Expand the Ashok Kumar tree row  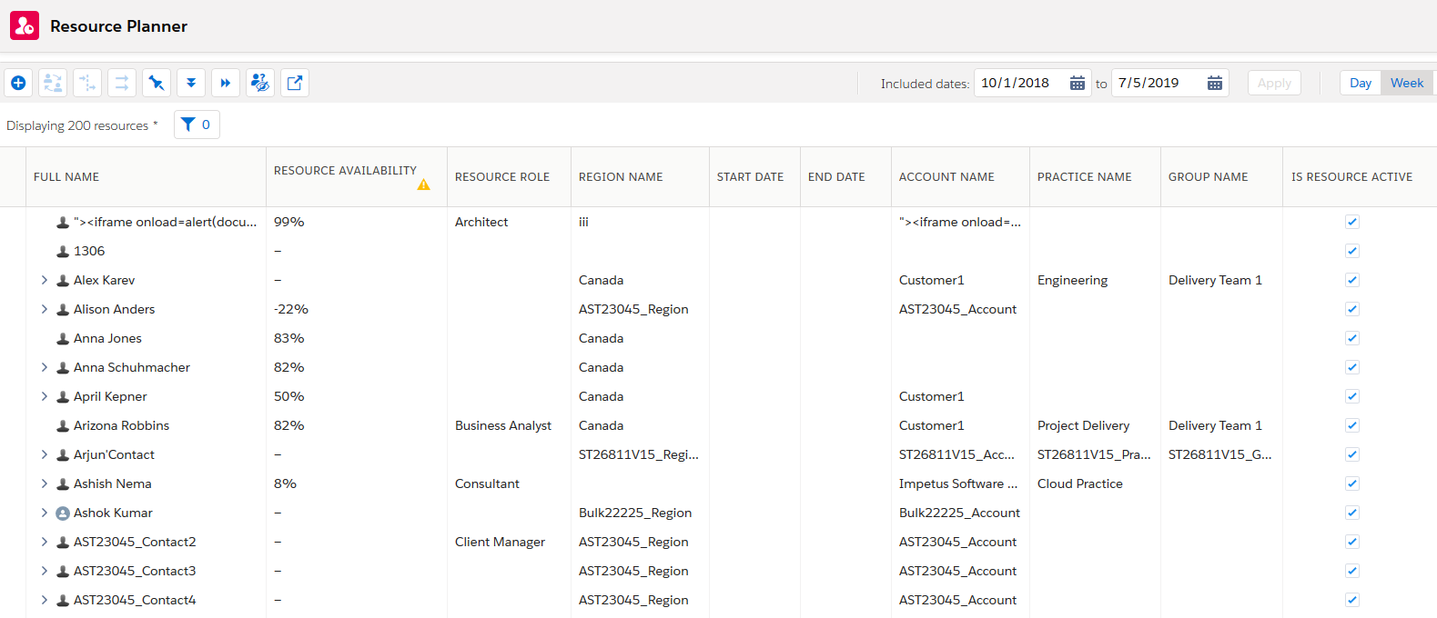tap(45, 513)
